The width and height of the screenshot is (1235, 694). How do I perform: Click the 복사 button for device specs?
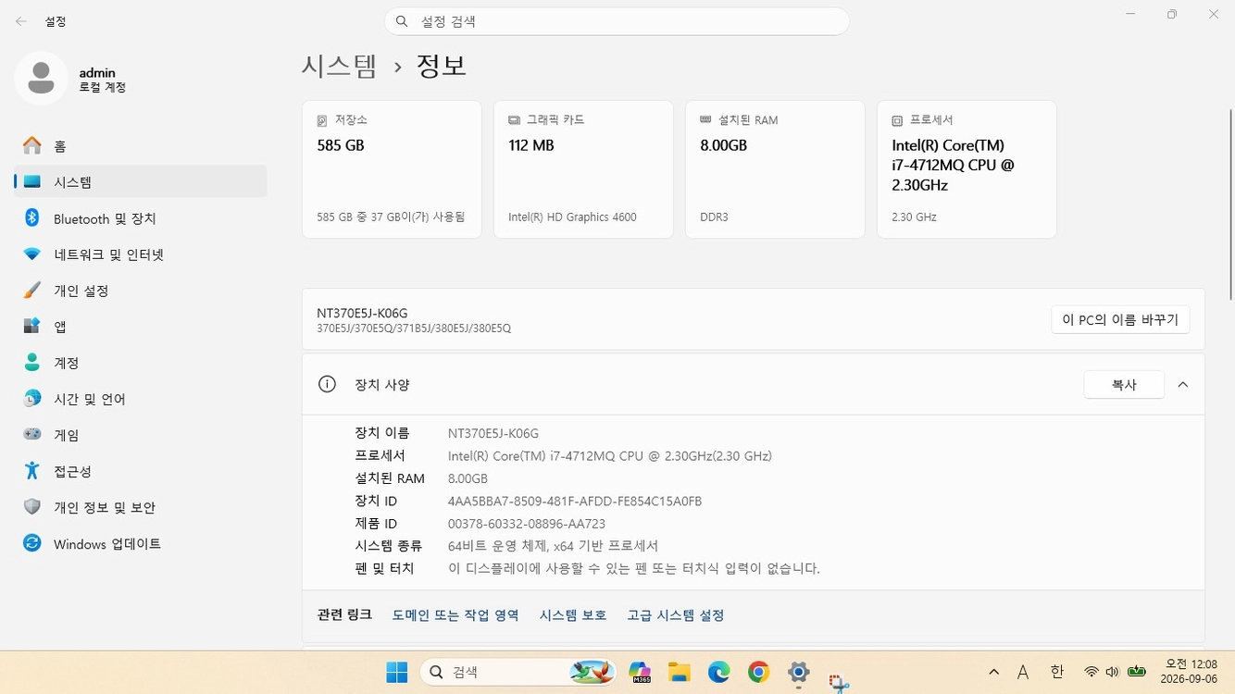pyautogui.click(x=1124, y=385)
